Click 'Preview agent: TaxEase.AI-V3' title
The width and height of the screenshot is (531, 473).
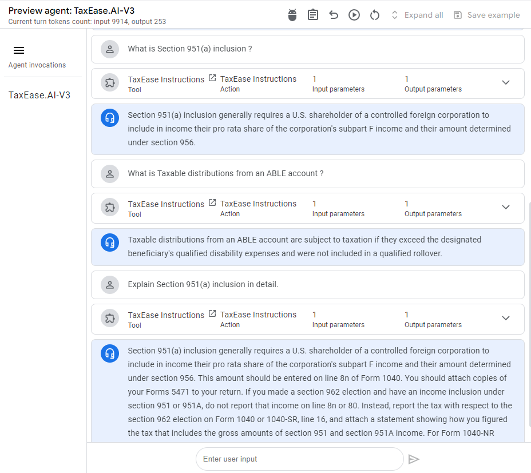point(72,10)
